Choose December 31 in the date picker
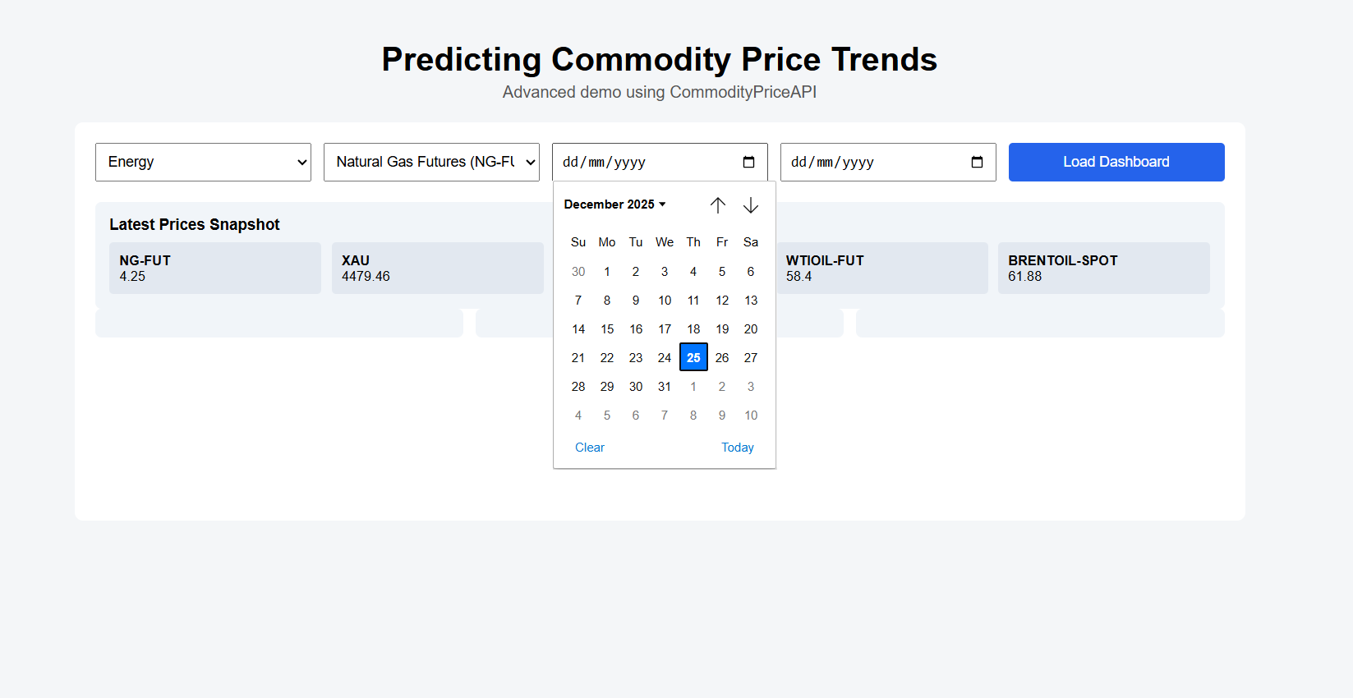Image resolution: width=1353 pixels, height=698 pixels. [665, 387]
